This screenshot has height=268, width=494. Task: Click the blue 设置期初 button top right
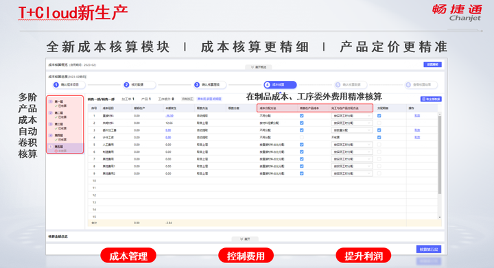(432, 64)
